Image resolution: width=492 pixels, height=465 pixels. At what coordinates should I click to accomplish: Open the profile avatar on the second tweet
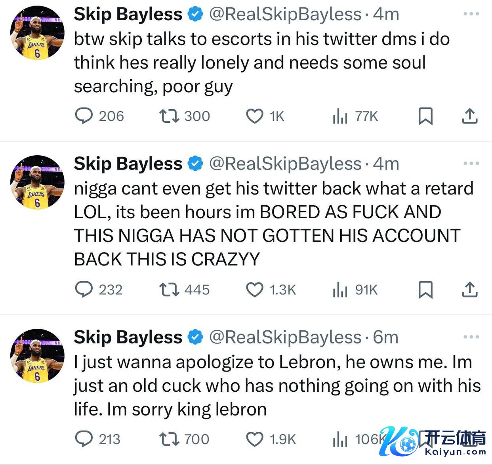coord(37,182)
